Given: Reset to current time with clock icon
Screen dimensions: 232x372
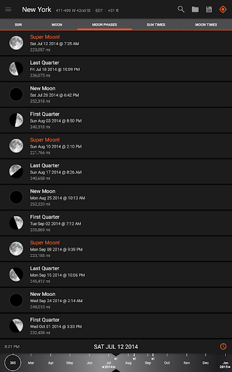Looking at the screenshot, I should coord(223,346).
